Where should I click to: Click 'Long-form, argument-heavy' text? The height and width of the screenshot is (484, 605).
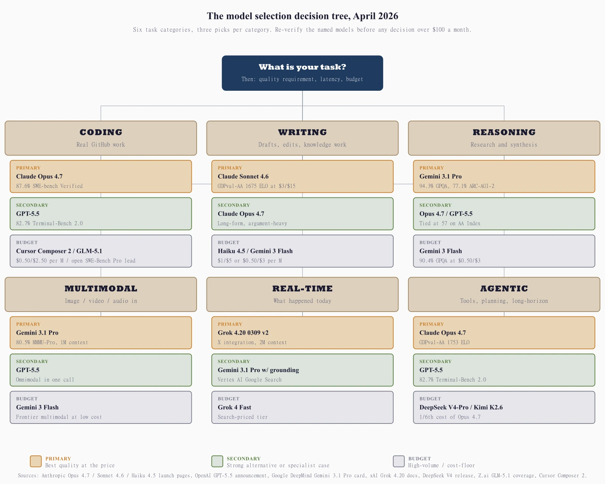point(253,223)
